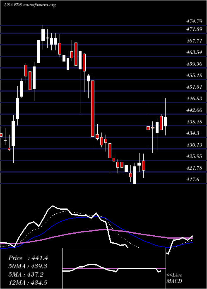The height and width of the screenshot is (289, 207).
Task: Select the '5MA : 437.2' readout
Action: (x=26, y=275)
